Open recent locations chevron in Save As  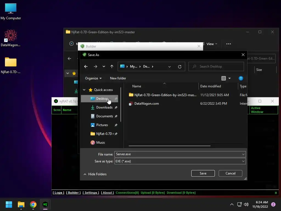pos(104,66)
